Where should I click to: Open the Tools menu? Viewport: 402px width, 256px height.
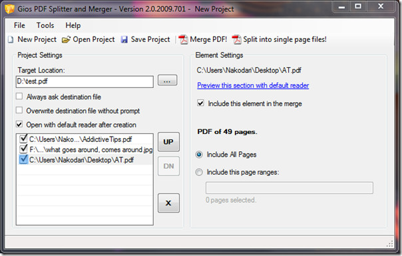tap(45, 25)
